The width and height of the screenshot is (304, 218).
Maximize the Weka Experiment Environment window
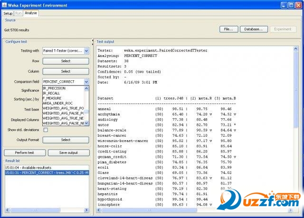point(291,5)
